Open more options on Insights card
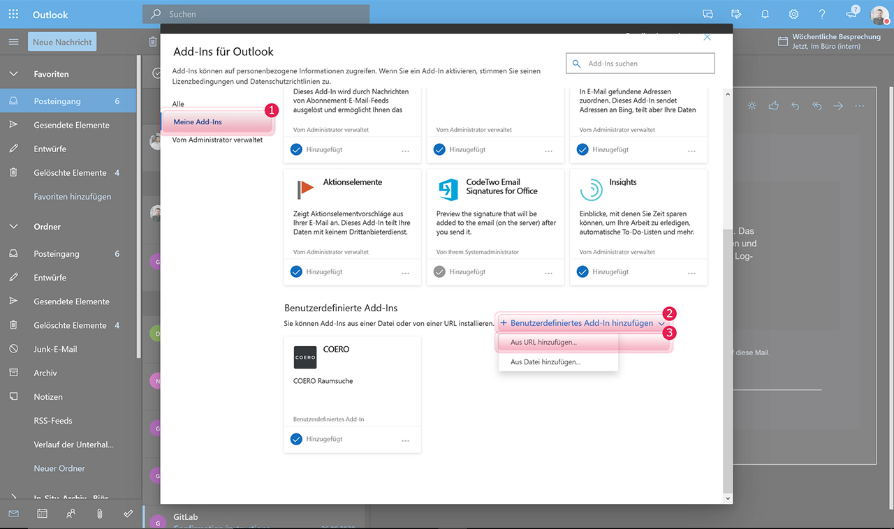Image resolution: width=894 pixels, height=529 pixels. (x=691, y=273)
